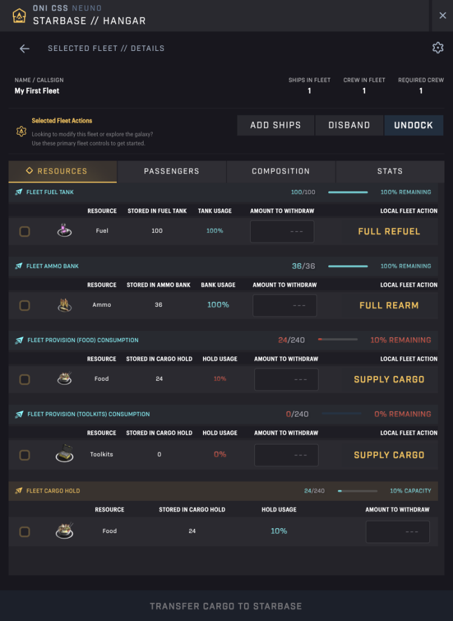This screenshot has width=453, height=621.
Task: Click the Full Refuel action
Action: 389,231
